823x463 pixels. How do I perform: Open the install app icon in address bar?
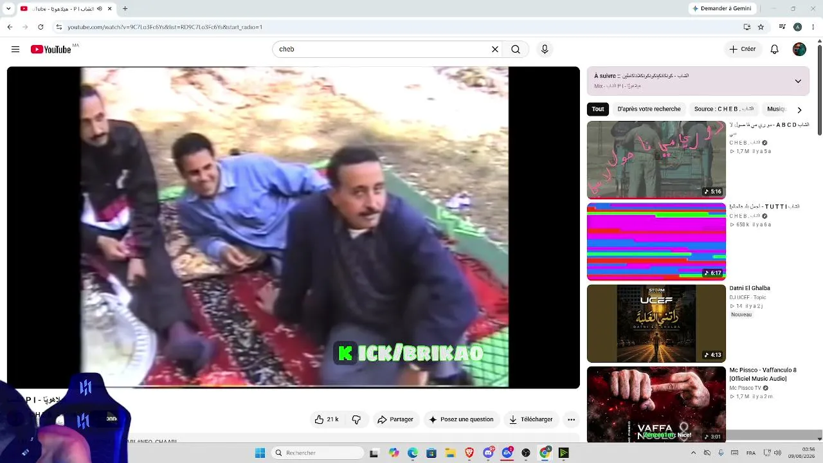click(x=746, y=27)
